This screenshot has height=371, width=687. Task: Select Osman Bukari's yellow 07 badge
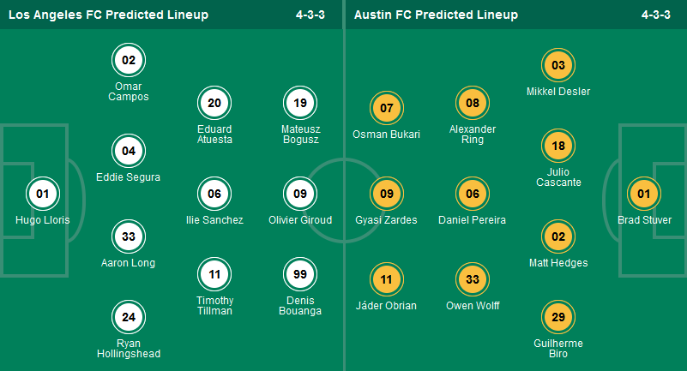tap(386, 108)
